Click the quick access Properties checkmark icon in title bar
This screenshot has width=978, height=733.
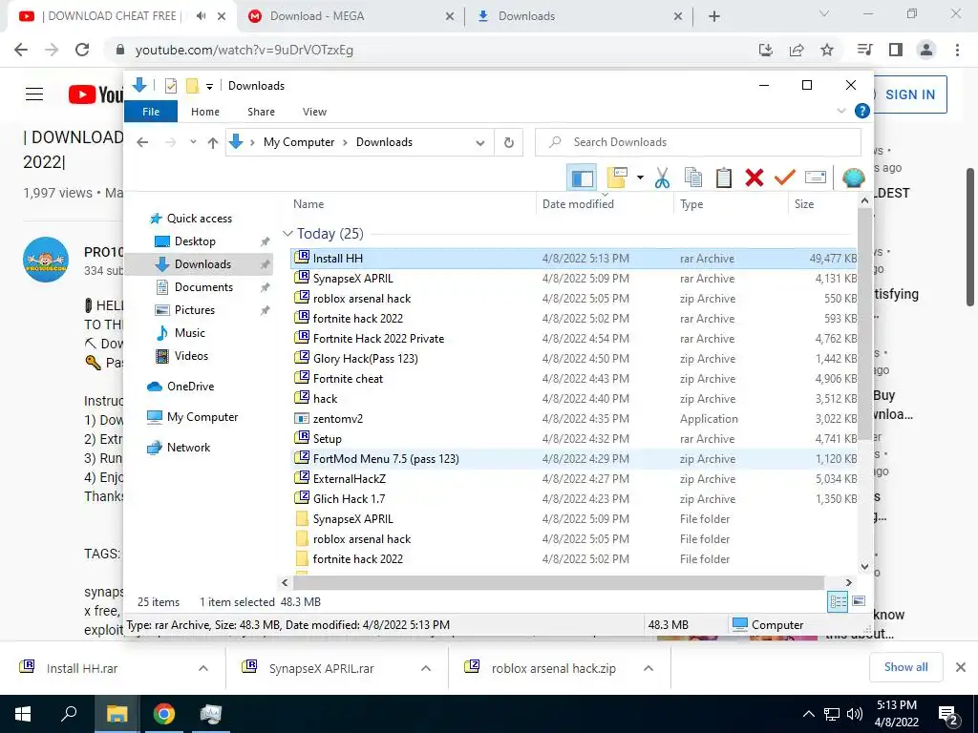[x=170, y=85]
